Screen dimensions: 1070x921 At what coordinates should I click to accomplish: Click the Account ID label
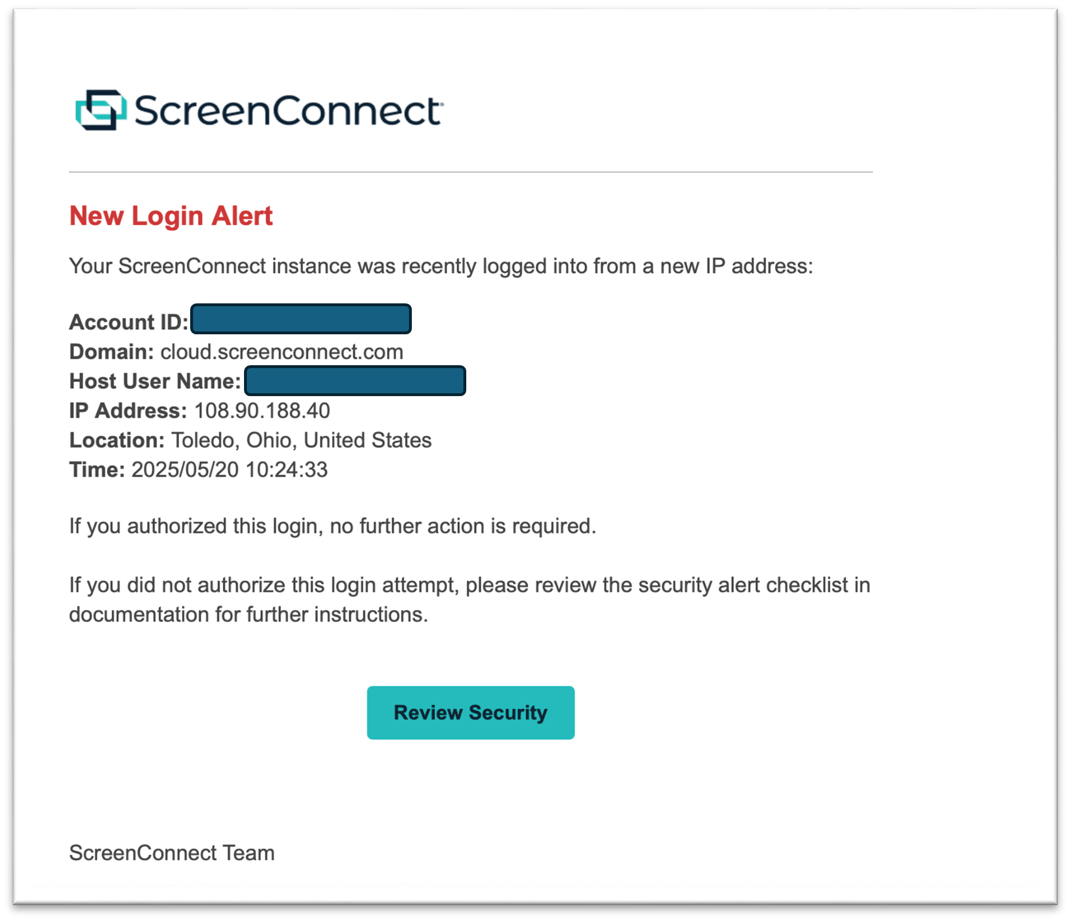(128, 322)
